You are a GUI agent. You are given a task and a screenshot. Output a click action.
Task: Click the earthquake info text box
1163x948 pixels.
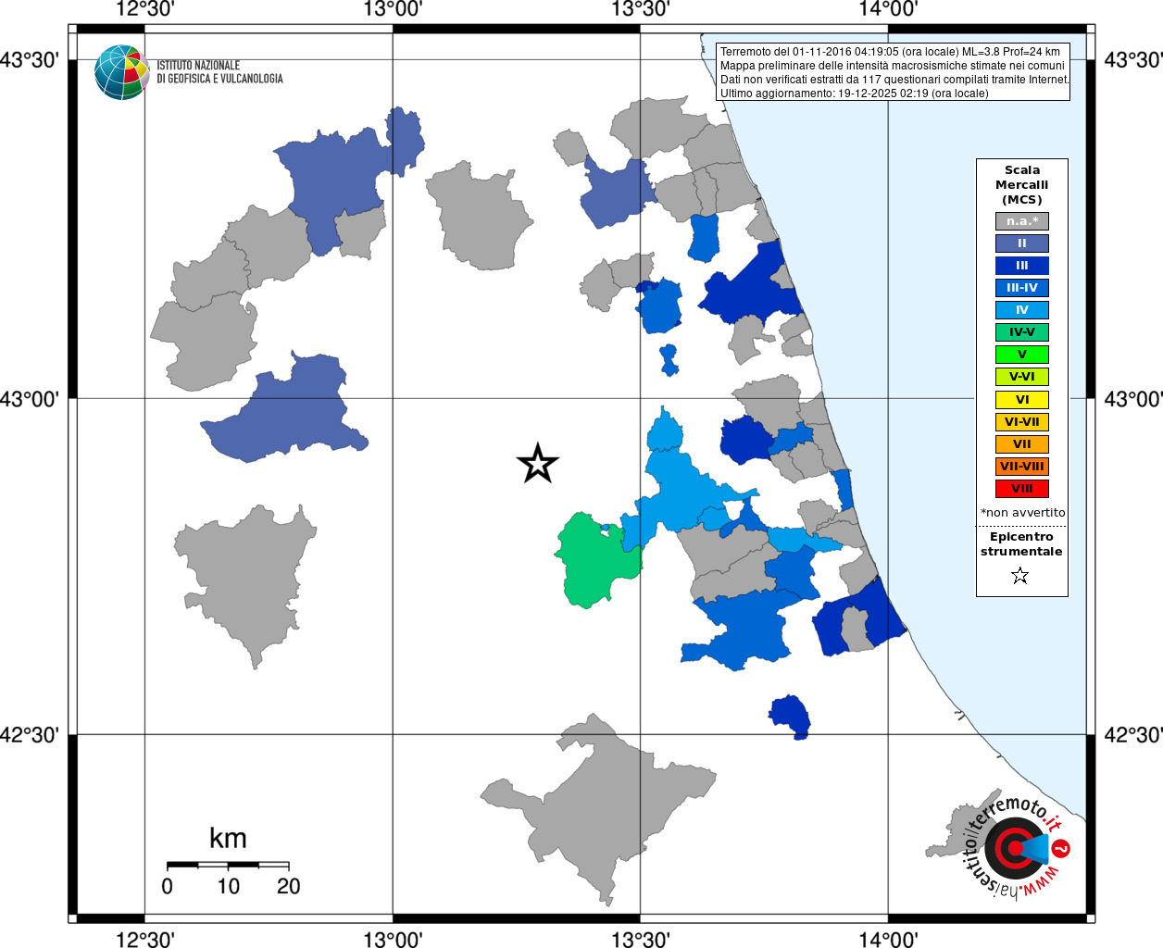(x=894, y=72)
